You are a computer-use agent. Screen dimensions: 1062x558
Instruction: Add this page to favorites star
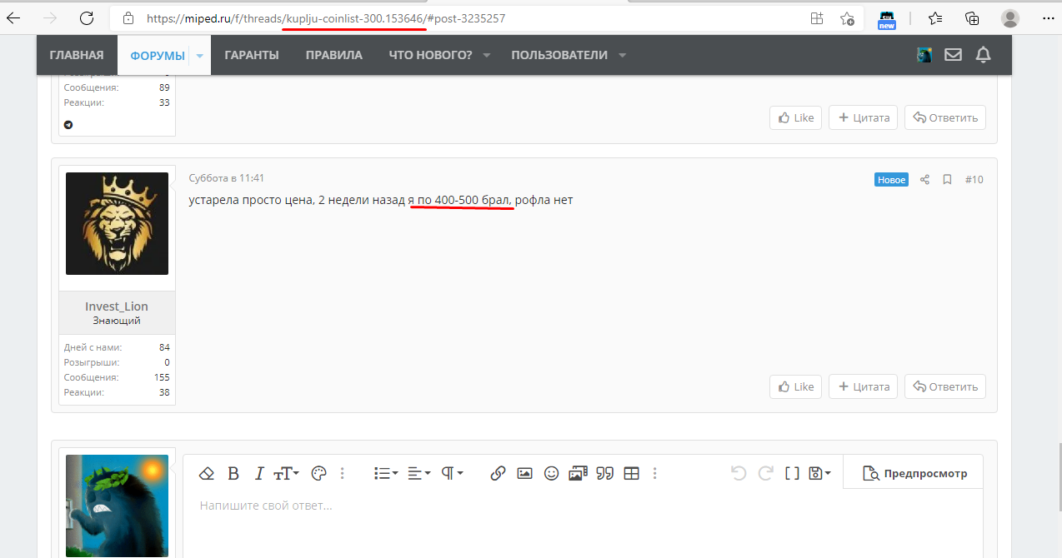847,17
